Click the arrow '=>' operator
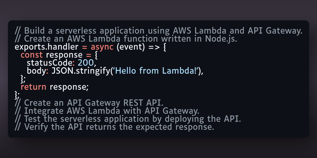The image size is (317, 158). tap(154, 47)
